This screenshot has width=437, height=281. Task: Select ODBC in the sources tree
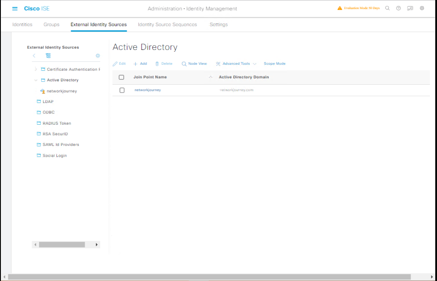49,112
